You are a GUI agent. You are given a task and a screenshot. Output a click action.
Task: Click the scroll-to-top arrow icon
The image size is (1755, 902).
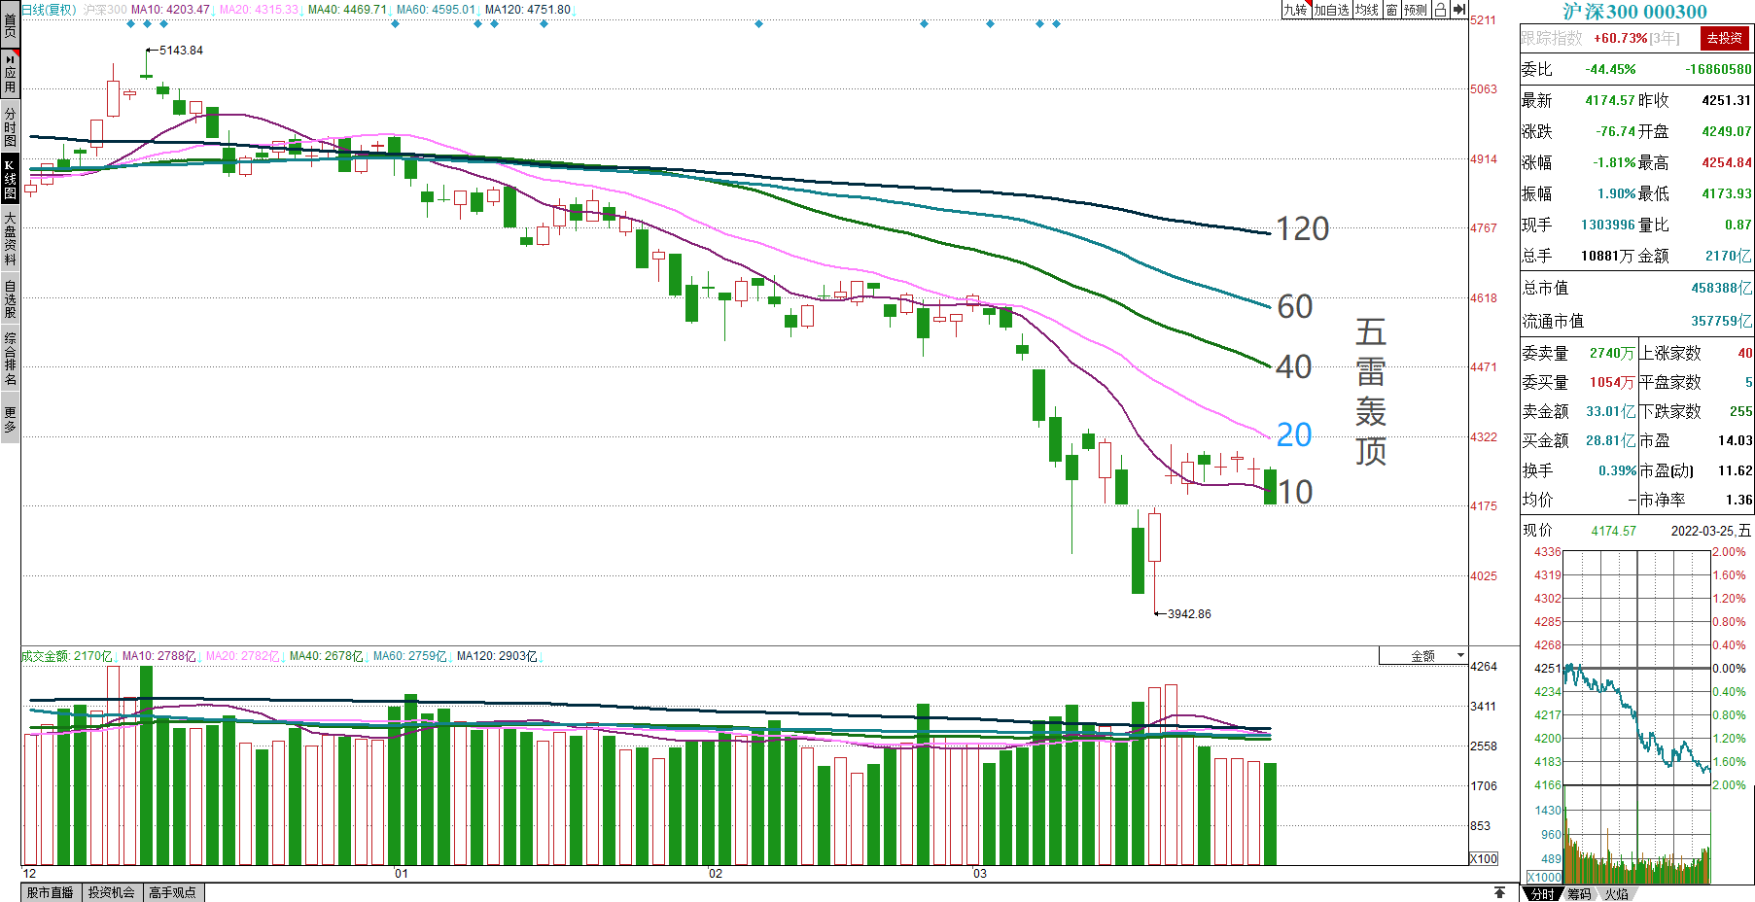(x=1499, y=892)
